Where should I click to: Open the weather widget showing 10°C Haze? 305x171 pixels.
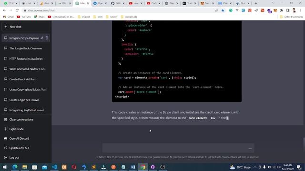point(240,167)
